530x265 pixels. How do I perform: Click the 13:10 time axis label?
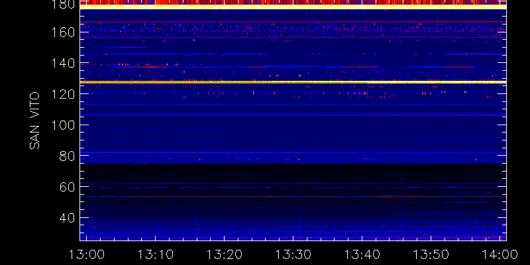(156, 254)
